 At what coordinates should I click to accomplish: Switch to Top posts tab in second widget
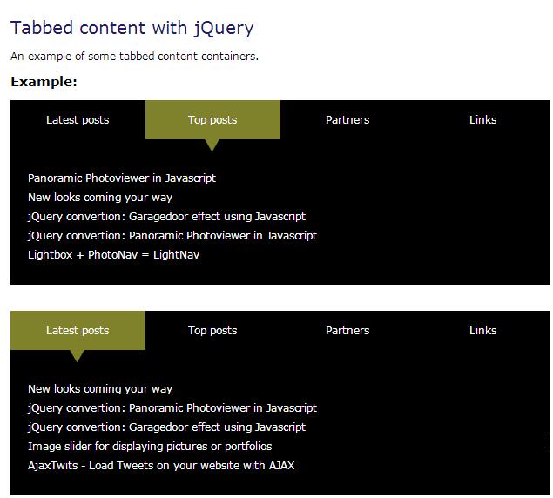click(x=212, y=331)
